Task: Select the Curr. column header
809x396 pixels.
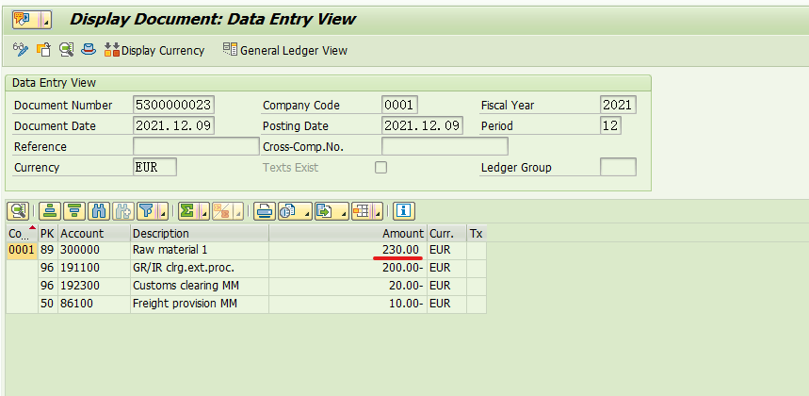Action: pyautogui.click(x=446, y=234)
